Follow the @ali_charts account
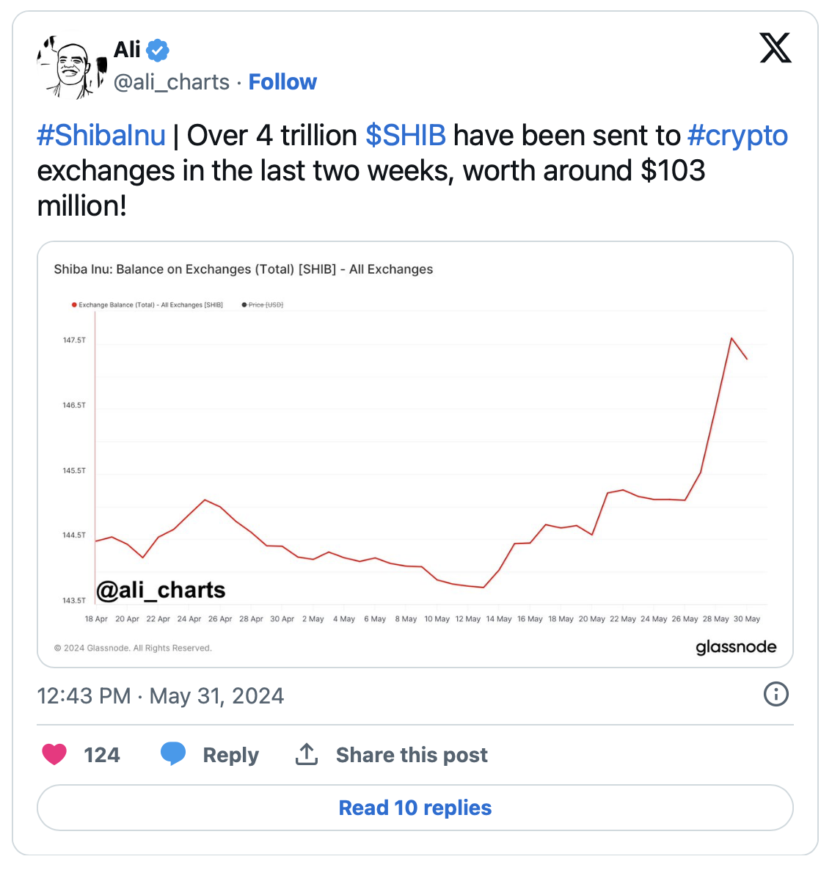The image size is (832, 870). click(x=282, y=82)
